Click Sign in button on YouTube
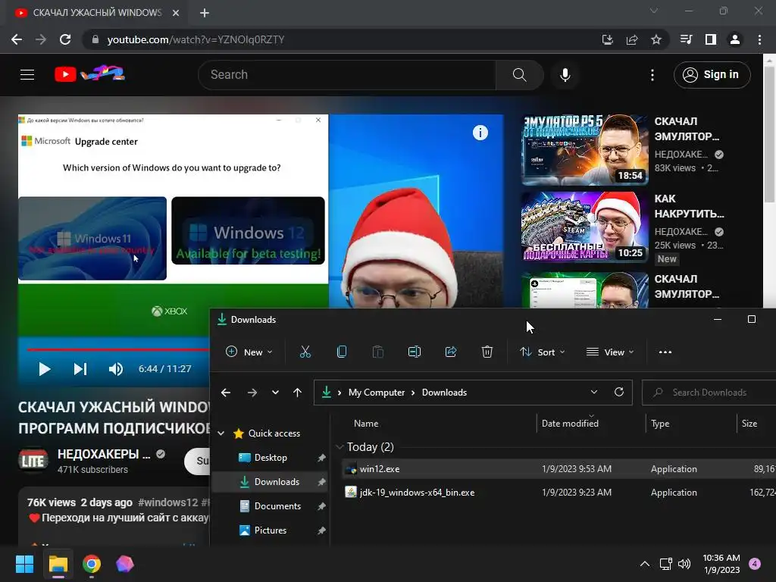 click(712, 75)
